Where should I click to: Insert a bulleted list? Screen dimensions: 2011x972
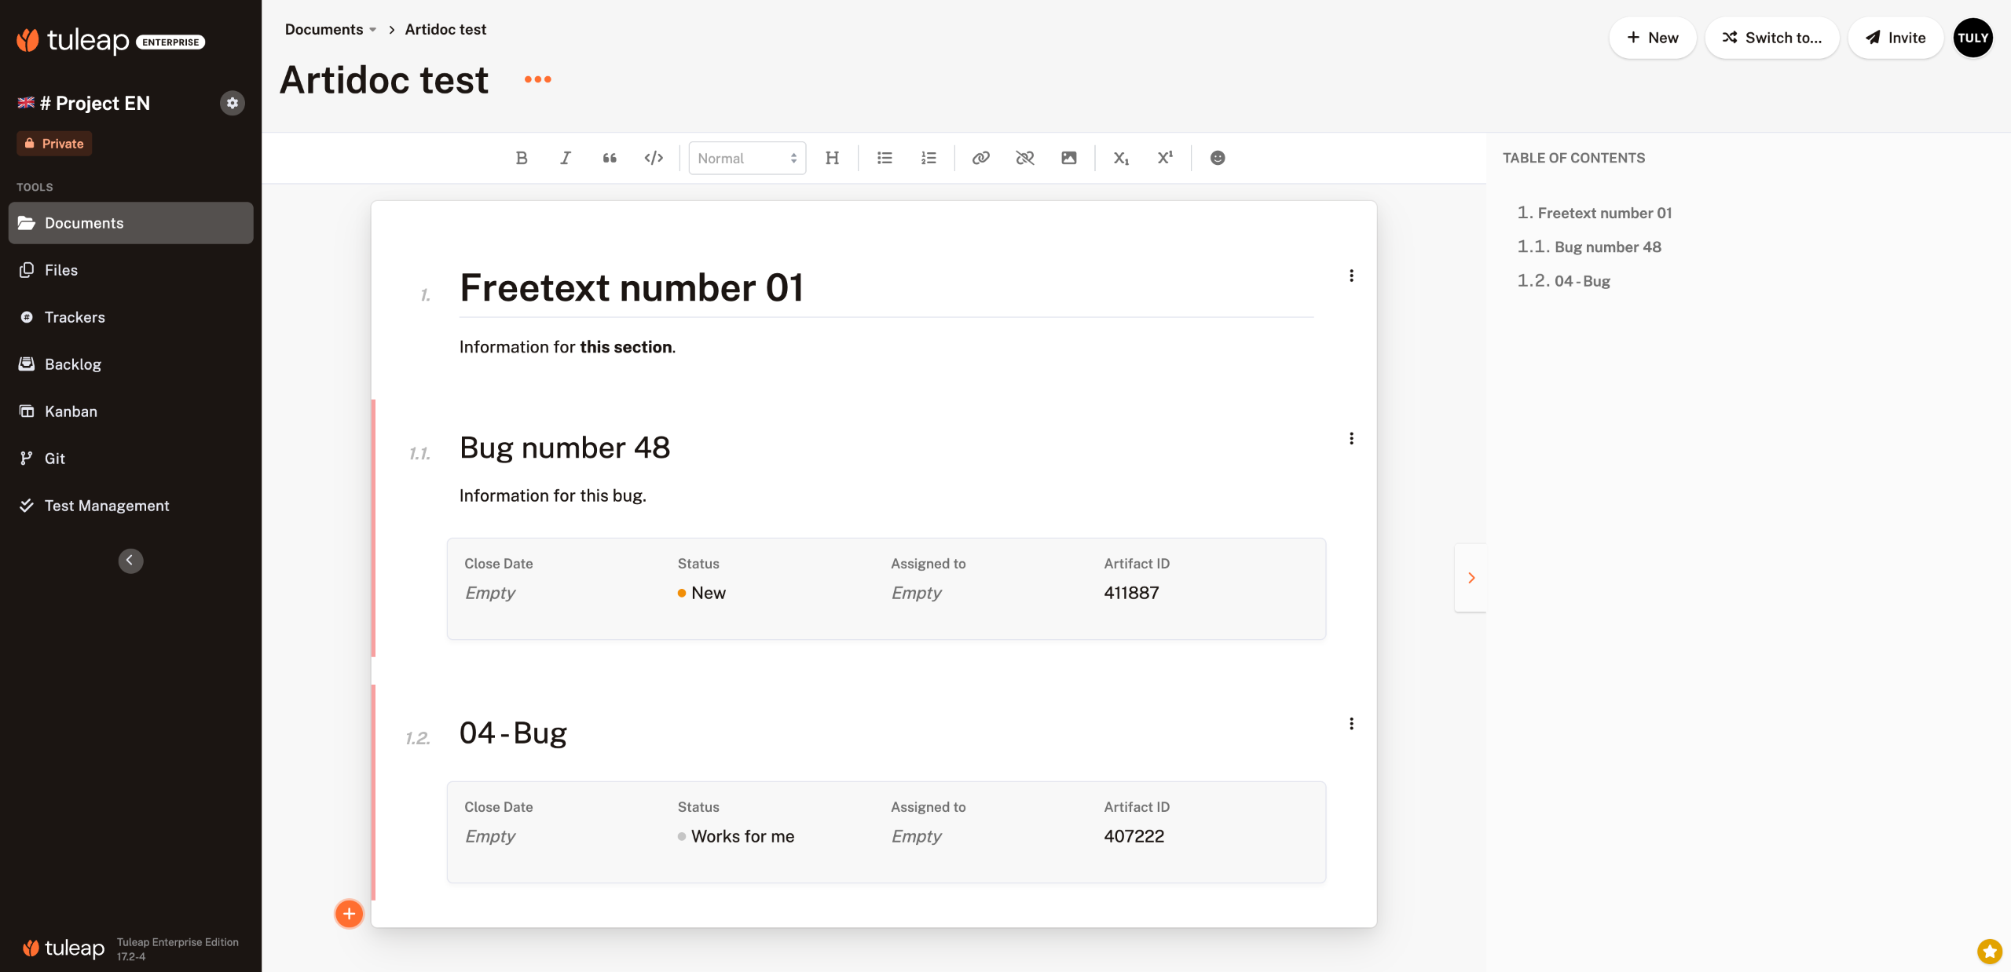point(885,158)
